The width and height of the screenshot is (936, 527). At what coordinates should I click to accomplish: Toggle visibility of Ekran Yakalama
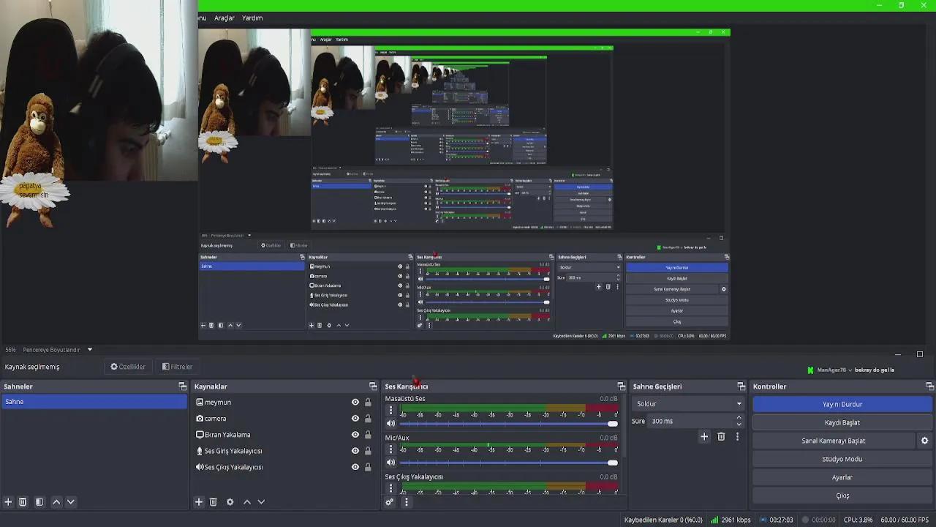tap(355, 435)
